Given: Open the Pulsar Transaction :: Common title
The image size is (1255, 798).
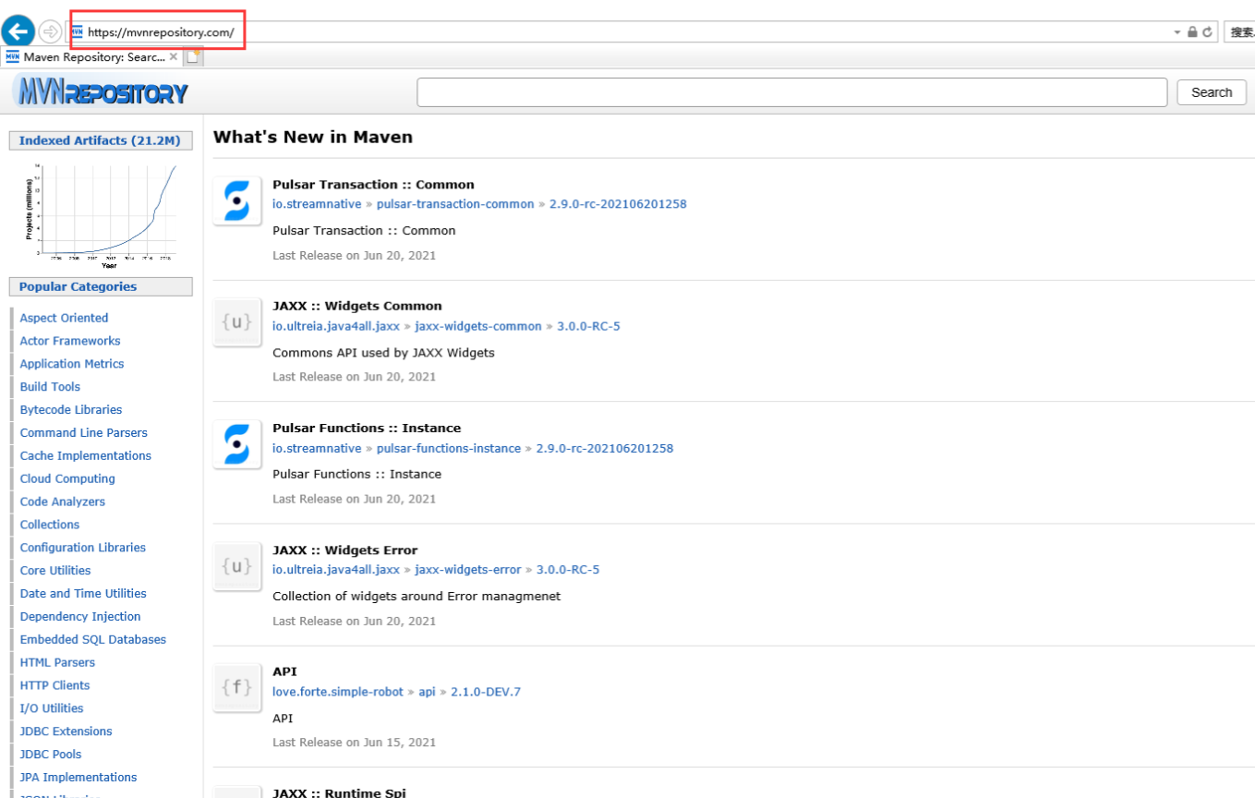Looking at the screenshot, I should [373, 185].
